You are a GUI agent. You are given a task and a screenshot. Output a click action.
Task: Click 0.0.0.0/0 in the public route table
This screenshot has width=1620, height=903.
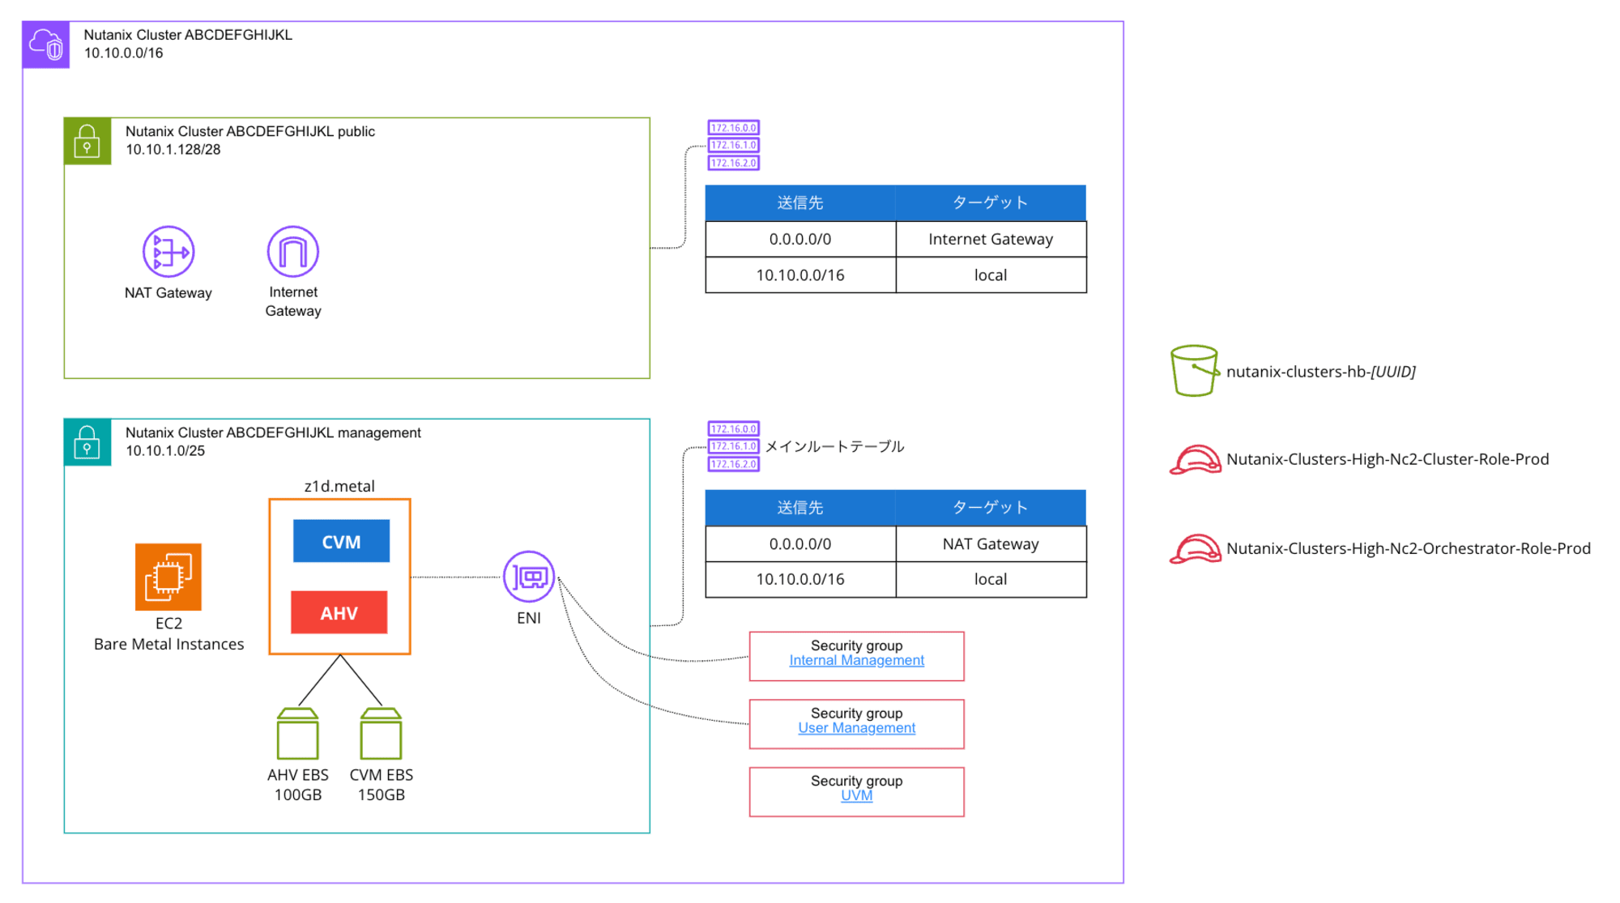800,239
